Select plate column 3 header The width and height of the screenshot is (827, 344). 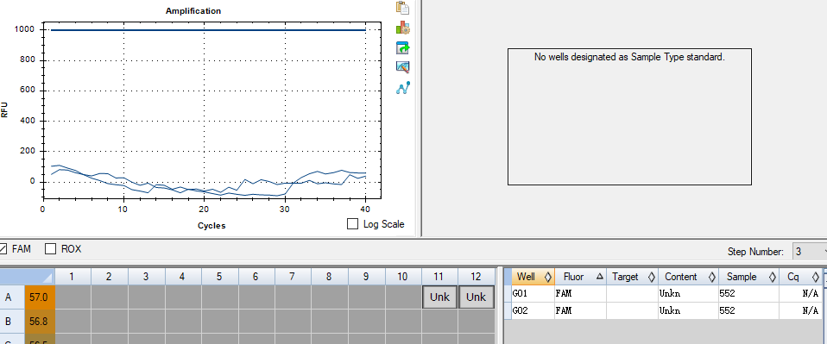point(146,277)
